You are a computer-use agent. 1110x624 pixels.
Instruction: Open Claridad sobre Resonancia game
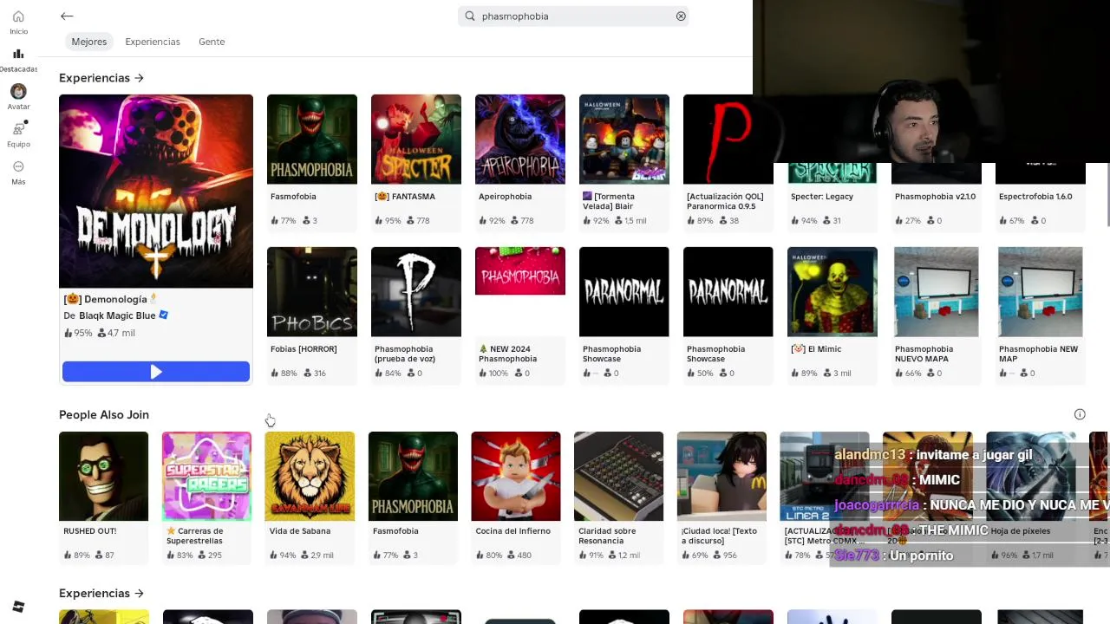point(619,497)
